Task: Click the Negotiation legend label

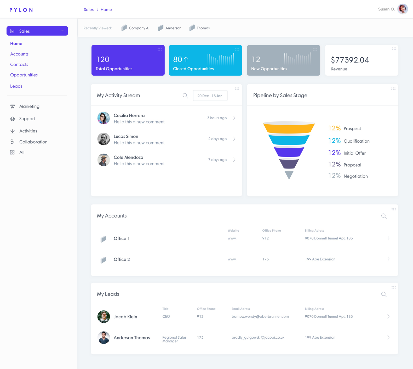Action: click(x=356, y=176)
